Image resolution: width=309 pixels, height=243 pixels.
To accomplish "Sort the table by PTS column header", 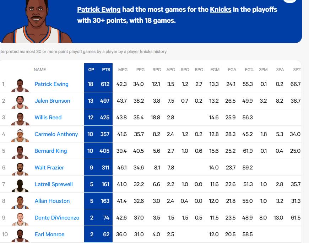I will 106,70.
